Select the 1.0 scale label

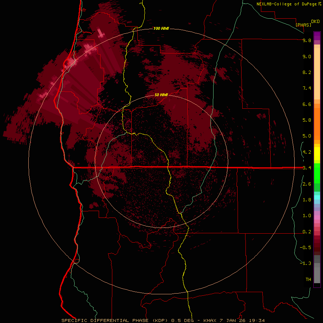pyautogui.click(x=307, y=216)
